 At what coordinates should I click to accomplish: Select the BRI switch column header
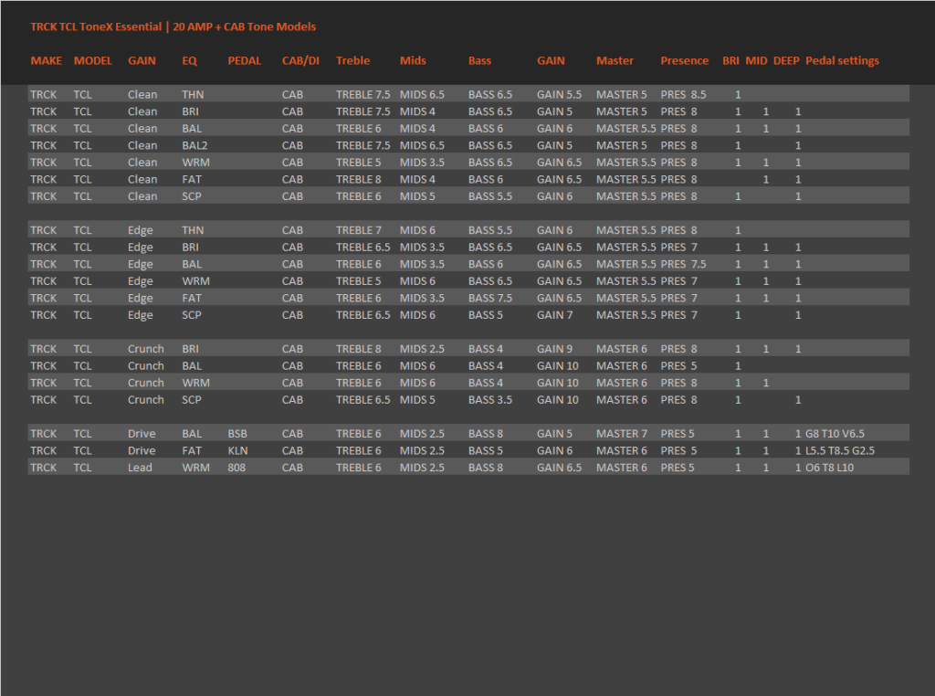[x=730, y=61]
